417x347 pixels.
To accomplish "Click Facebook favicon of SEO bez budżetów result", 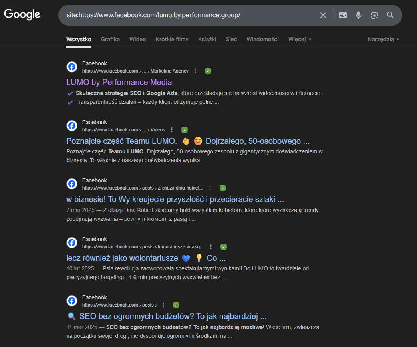I will click(x=72, y=301).
